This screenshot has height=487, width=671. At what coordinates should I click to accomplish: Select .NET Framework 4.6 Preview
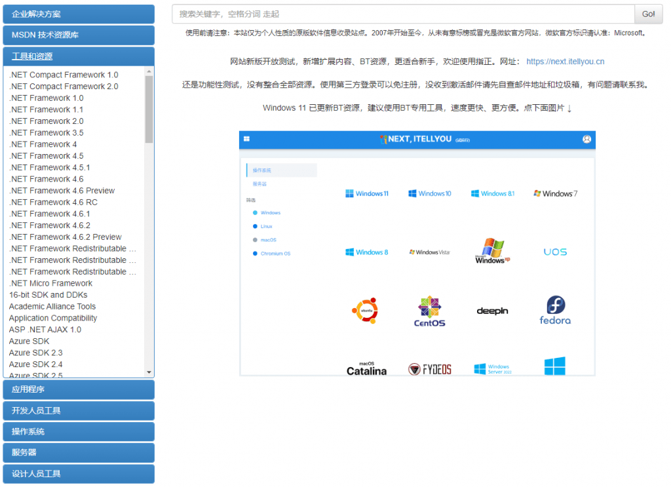62,191
